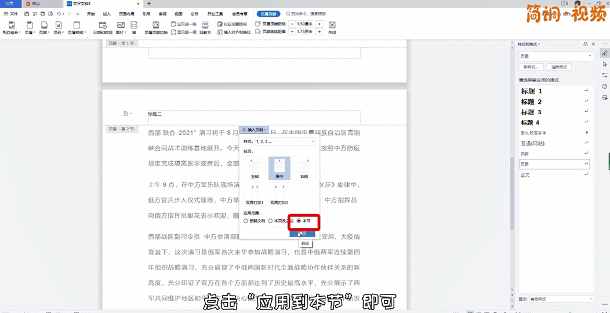Select the 本节 radio button
The height and width of the screenshot is (313, 610).
click(299, 221)
